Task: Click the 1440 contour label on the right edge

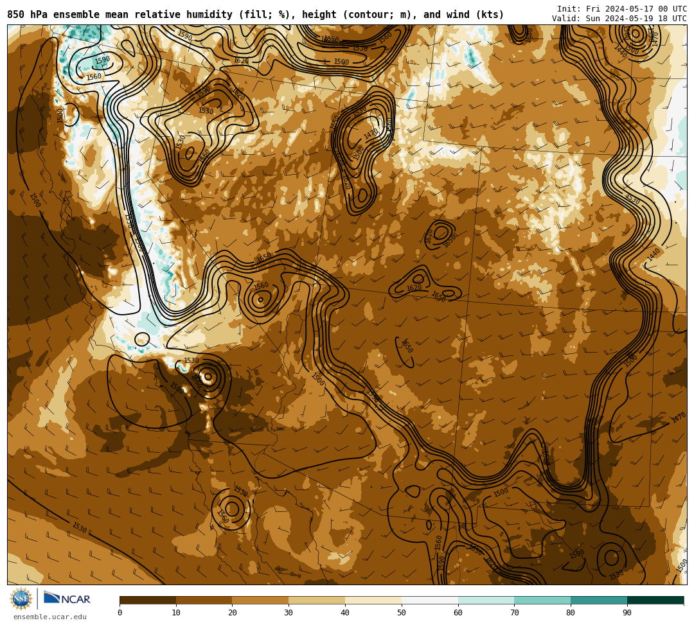Action: (x=654, y=254)
